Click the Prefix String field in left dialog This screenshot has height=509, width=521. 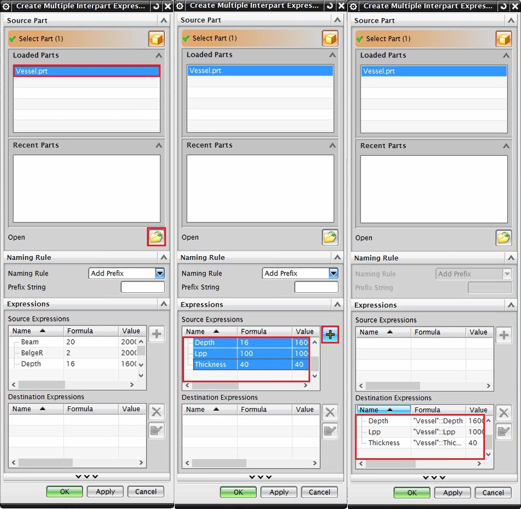click(x=143, y=287)
